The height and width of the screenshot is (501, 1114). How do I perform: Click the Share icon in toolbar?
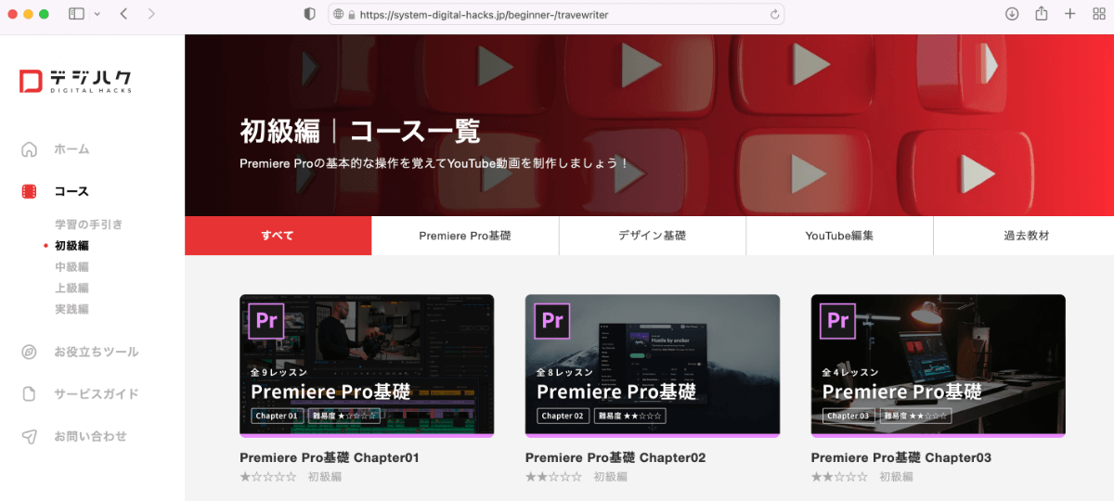pos(1042,14)
